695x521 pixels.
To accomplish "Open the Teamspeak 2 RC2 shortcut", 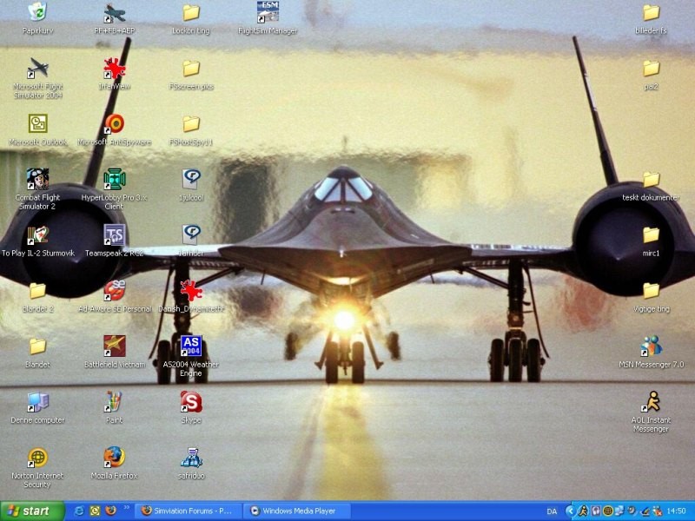I will (114, 235).
